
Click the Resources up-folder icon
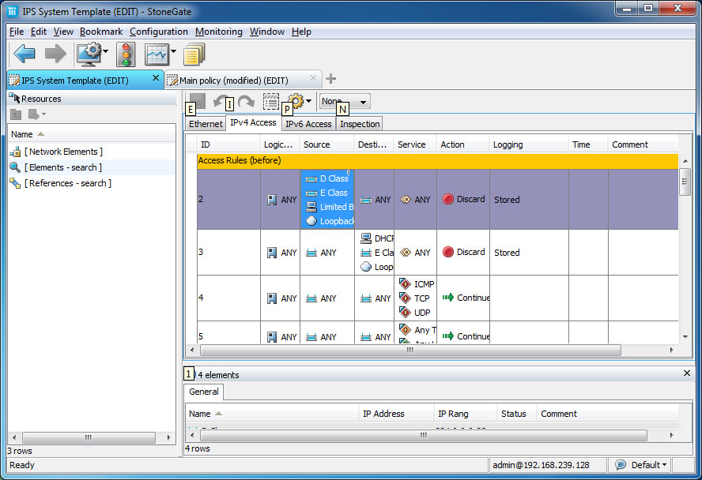click(16, 114)
